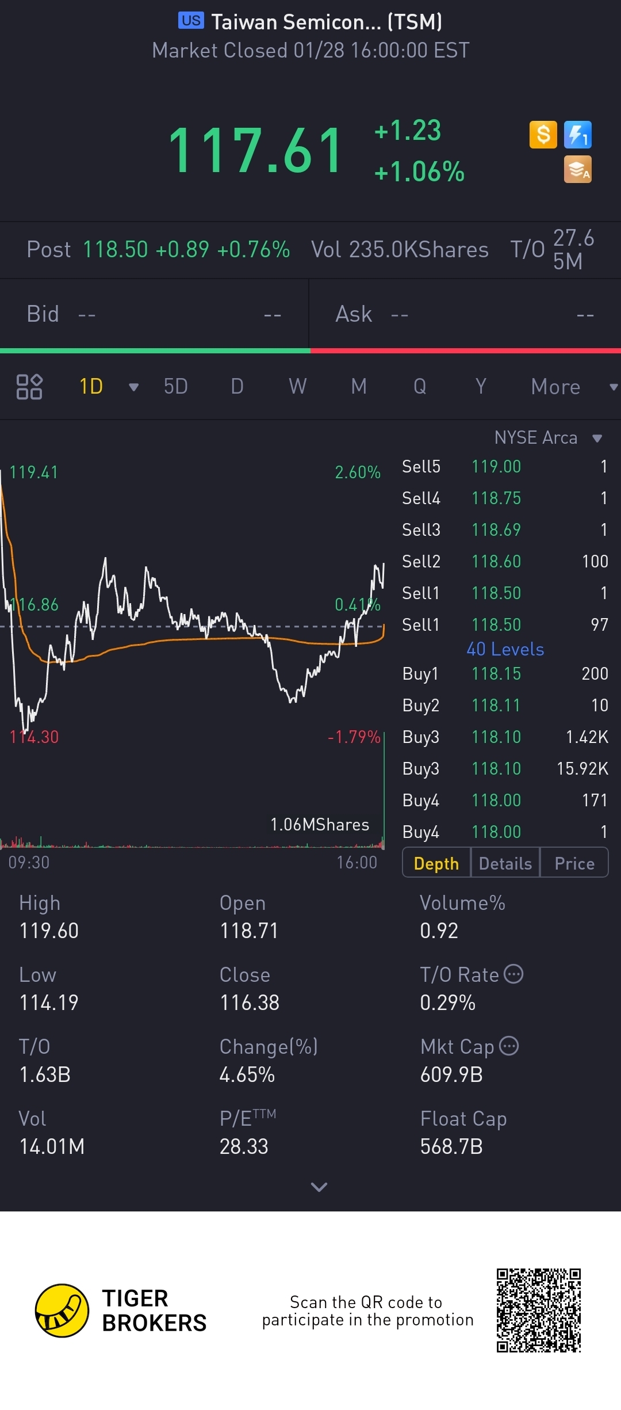
Task: Tap the Volume% 0.92 value
Action: pyautogui.click(x=439, y=931)
